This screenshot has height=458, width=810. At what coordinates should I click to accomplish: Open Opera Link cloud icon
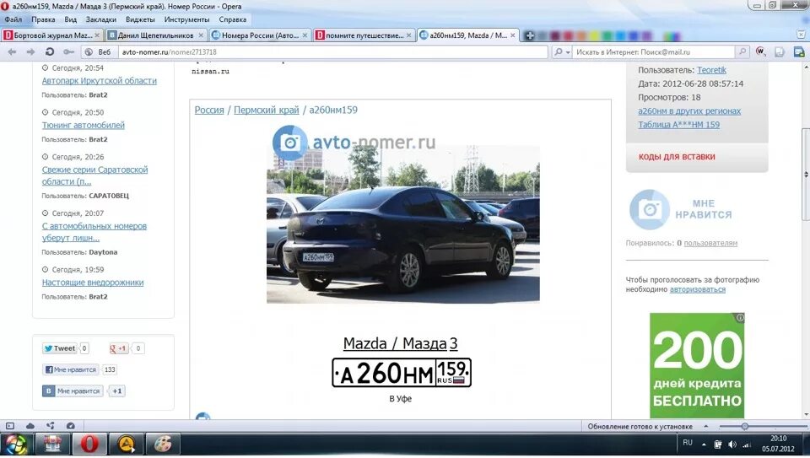30,426
